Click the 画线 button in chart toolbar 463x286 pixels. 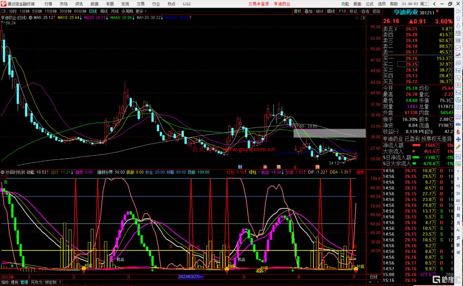[331, 11]
